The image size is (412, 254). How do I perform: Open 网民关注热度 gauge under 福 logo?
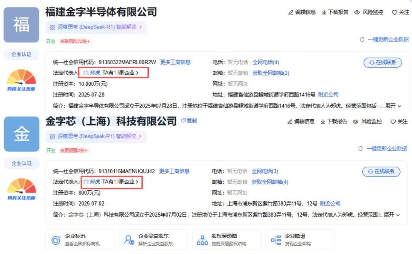(21, 80)
